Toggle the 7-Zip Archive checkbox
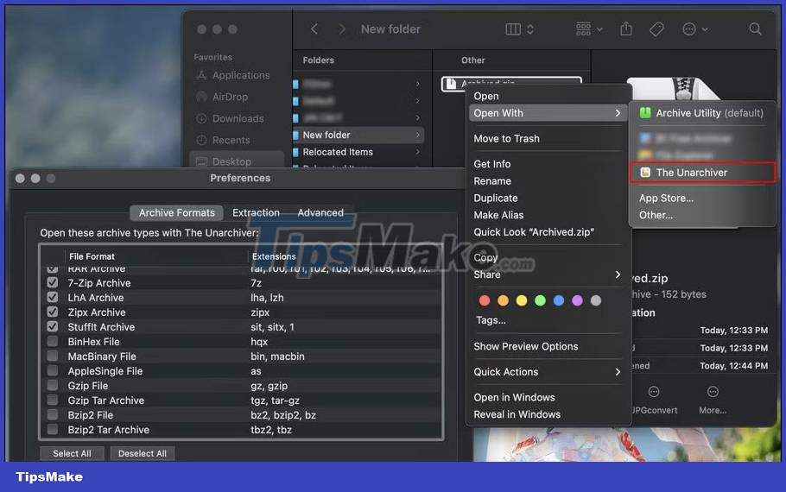Screen dimensions: 786x492 [52, 282]
